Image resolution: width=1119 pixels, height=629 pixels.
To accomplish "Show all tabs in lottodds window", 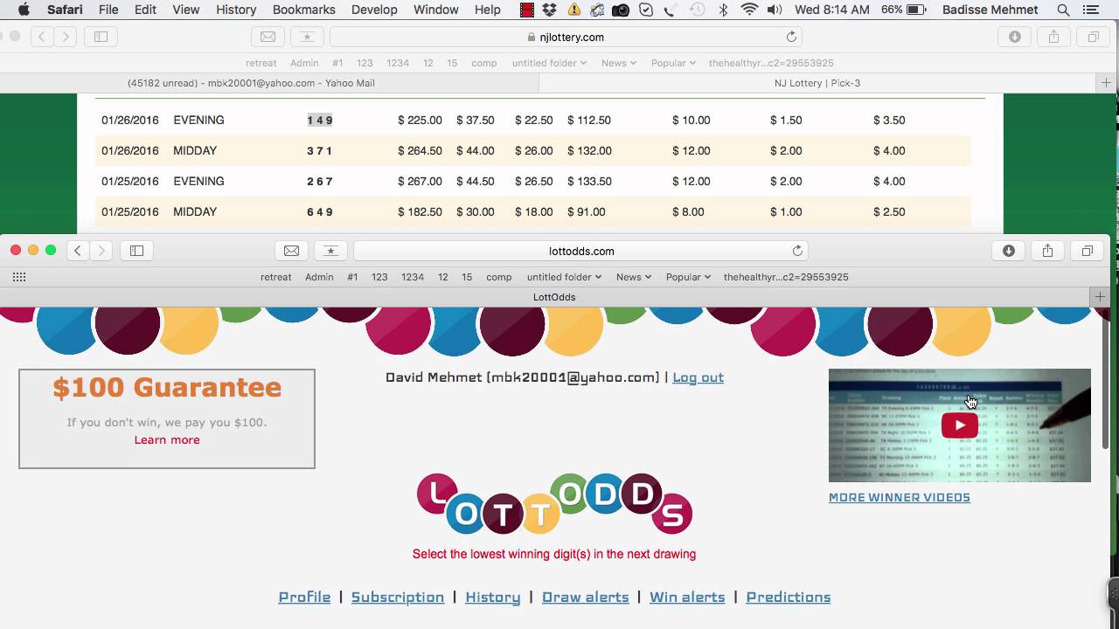I will coord(1087,251).
